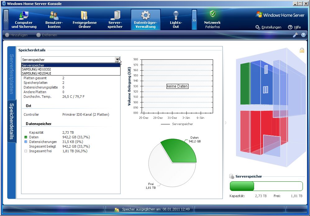Click the '26,5 C / 79,7 F' temperature value
The image size is (310, 216).
point(73,97)
